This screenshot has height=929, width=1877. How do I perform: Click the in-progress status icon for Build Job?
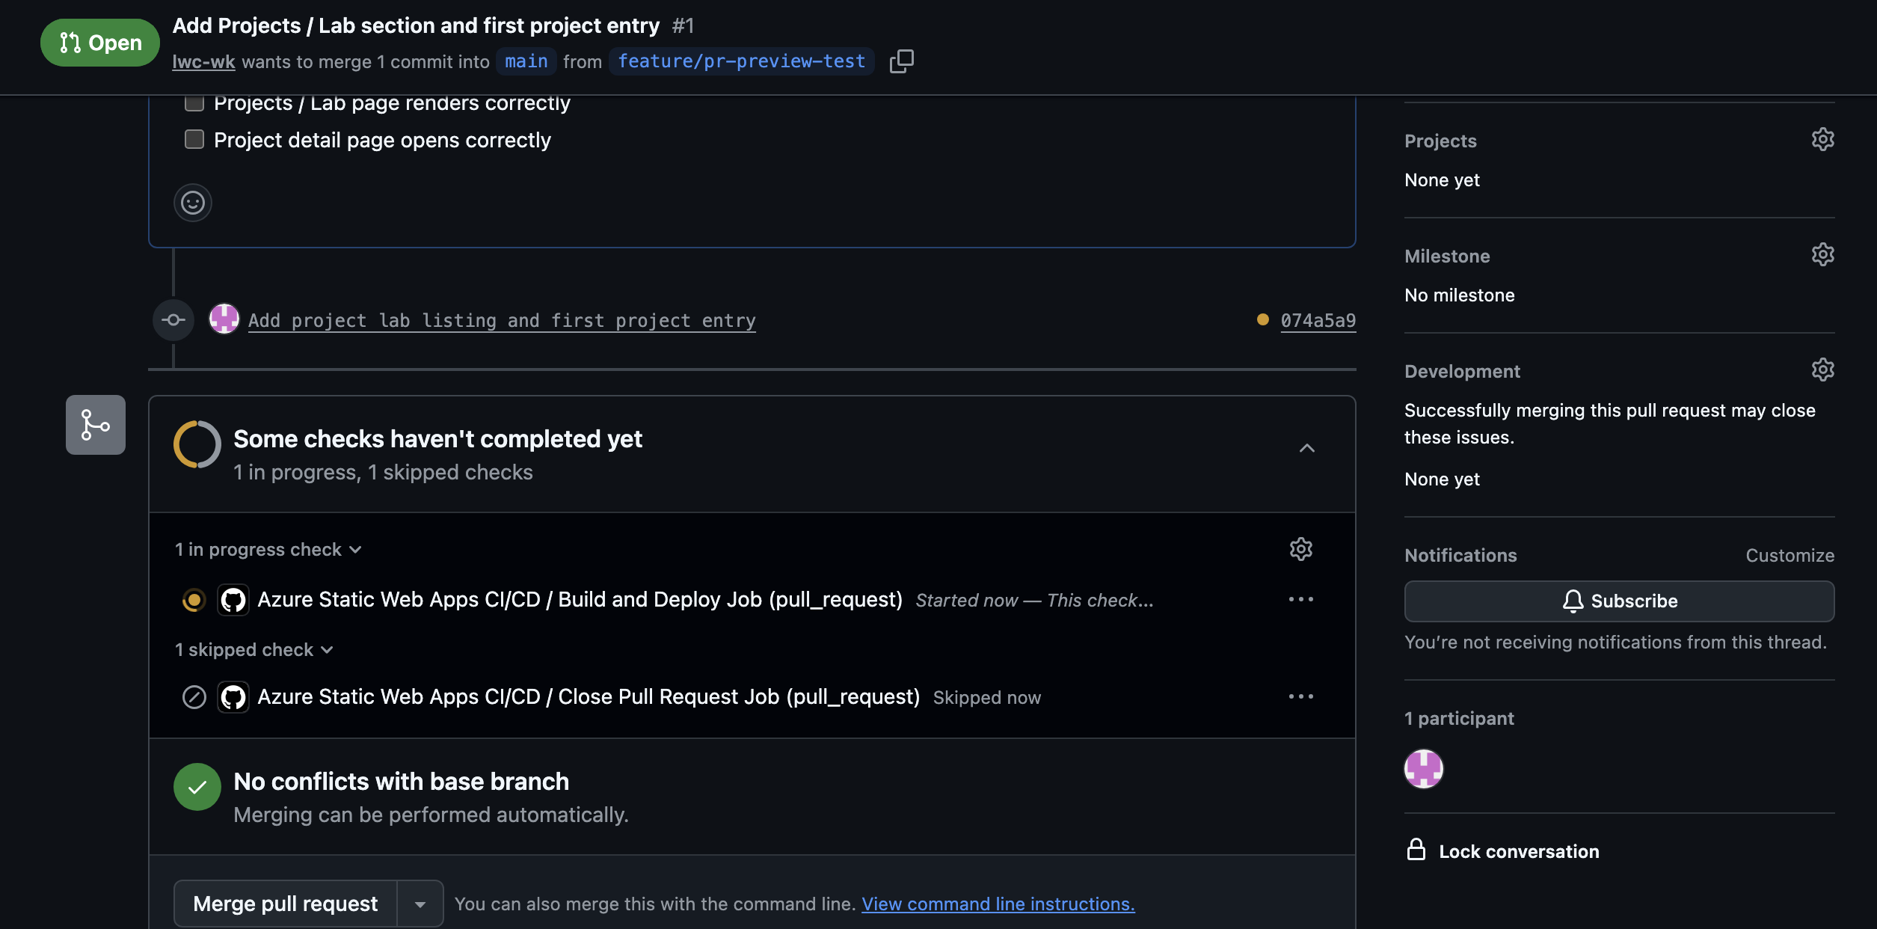194,600
